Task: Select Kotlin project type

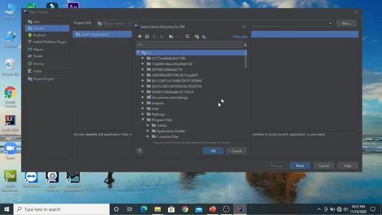Action: coord(47,71)
